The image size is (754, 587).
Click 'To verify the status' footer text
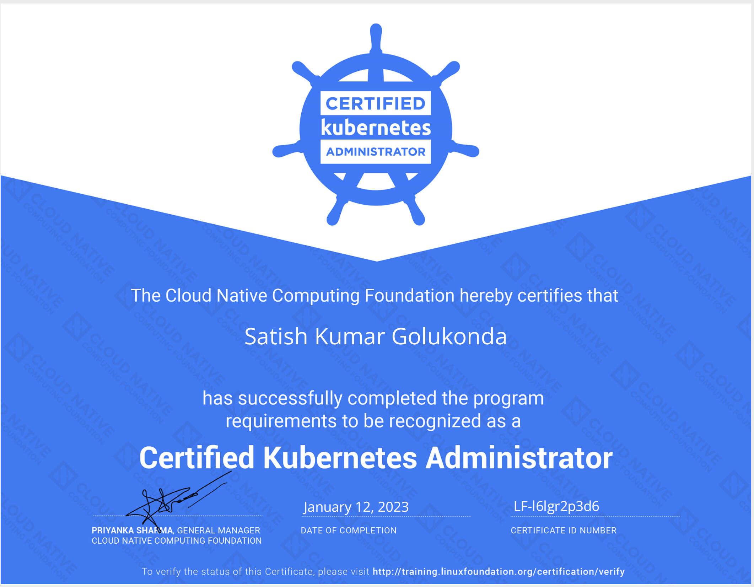pyautogui.click(x=256, y=572)
